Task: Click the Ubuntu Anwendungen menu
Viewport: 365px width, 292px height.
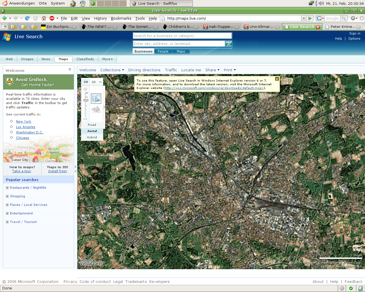Action: coord(19,3)
